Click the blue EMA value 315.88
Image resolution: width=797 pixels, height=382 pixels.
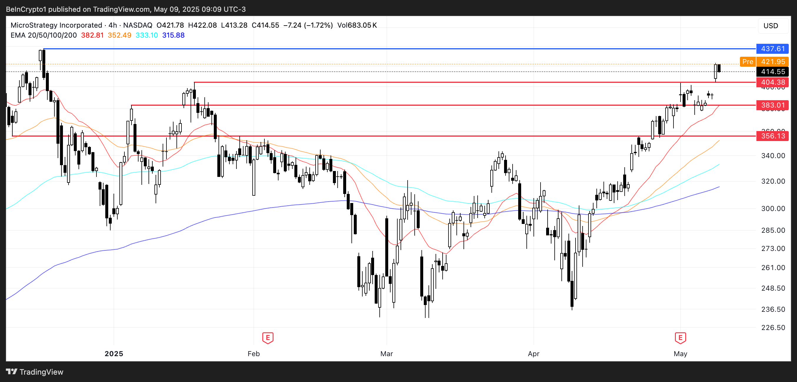pyautogui.click(x=173, y=35)
